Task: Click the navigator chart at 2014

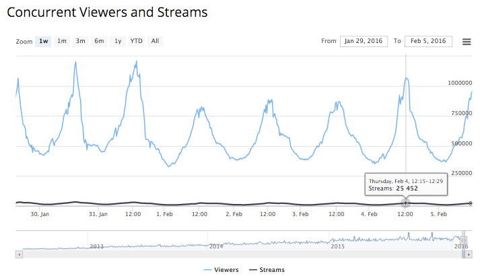Action: (216, 246)
